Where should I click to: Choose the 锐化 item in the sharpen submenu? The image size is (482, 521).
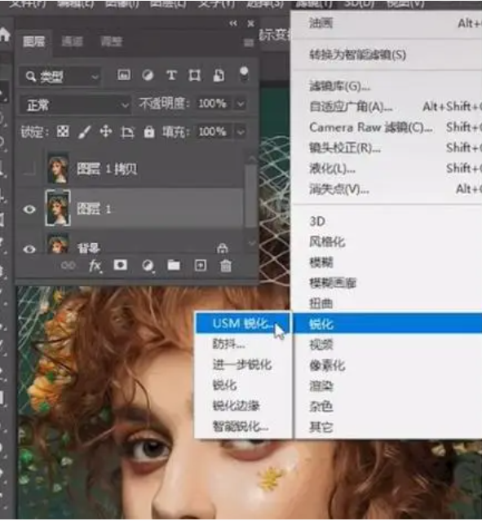click(242, 385)
